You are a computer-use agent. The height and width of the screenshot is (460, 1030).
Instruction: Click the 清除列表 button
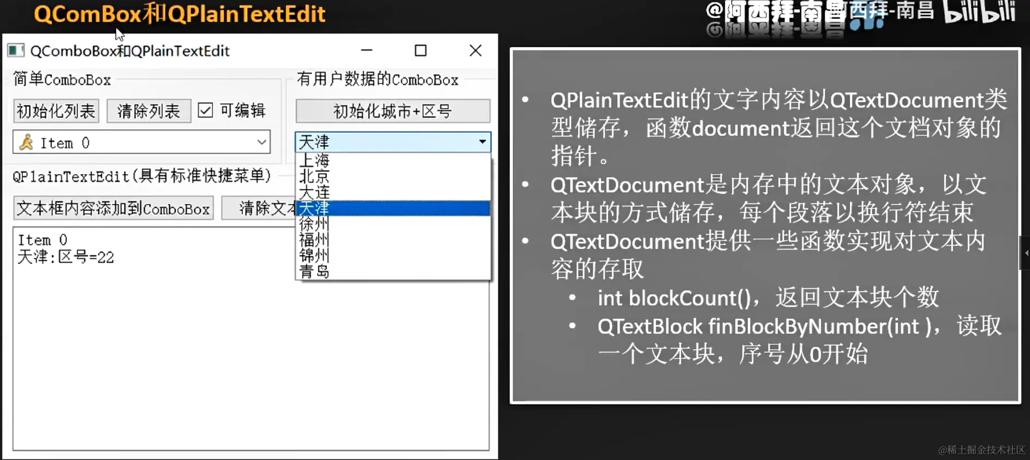coord(148,111)
